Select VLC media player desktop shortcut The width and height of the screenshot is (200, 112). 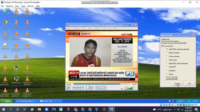point(5,35)
